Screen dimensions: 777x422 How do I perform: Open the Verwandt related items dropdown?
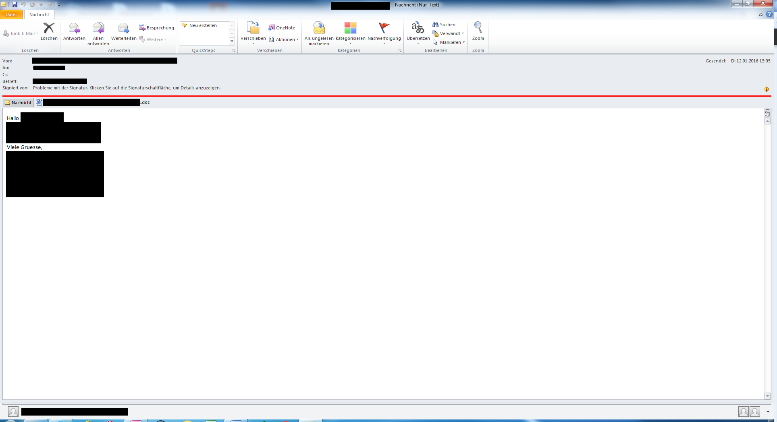448,33
